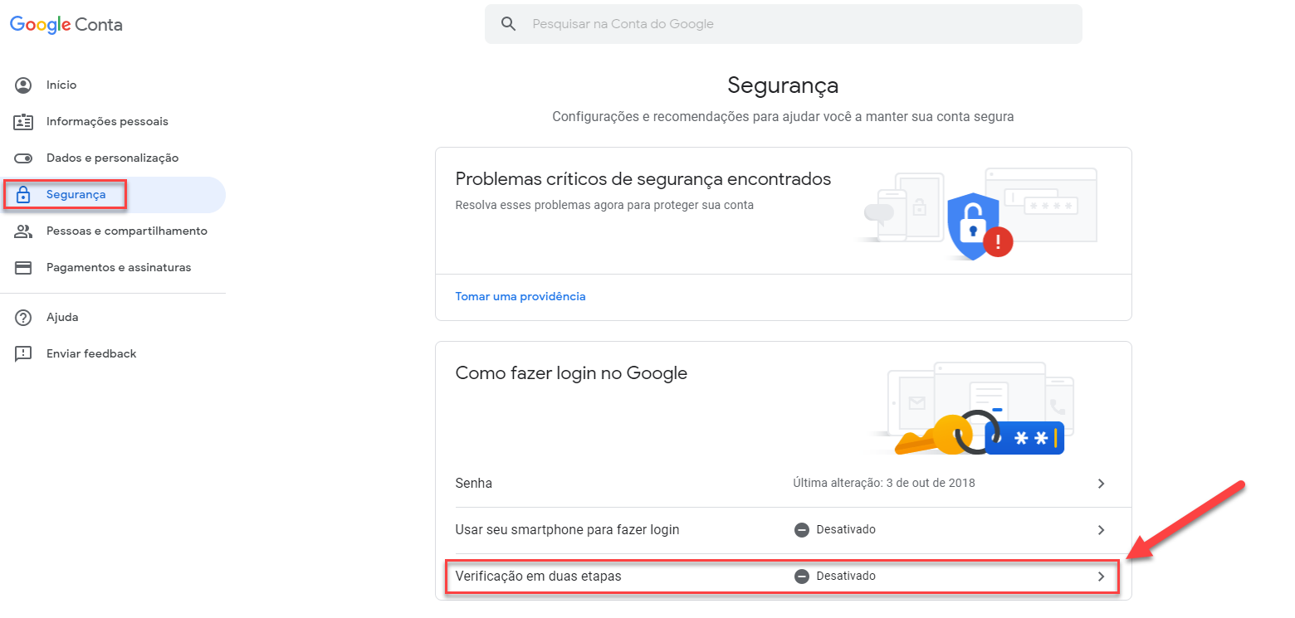
Task: Click the Pagamentos e assinaturas card icon
Action: pyautogui.click(x=23, y=268)
